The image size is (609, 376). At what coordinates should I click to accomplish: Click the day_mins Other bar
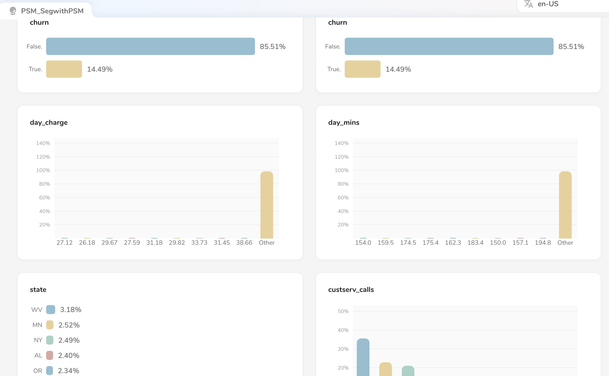[565, 205]
